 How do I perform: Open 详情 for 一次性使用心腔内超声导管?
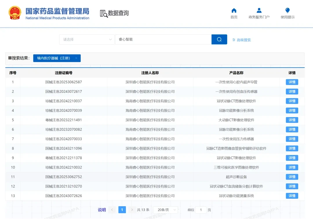click(292, 82)
